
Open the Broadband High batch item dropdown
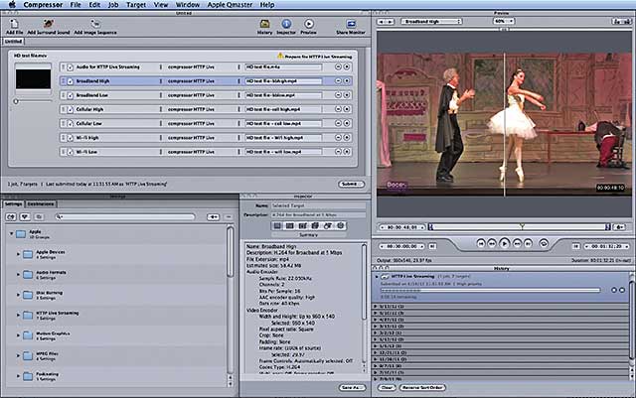[432, 21]
